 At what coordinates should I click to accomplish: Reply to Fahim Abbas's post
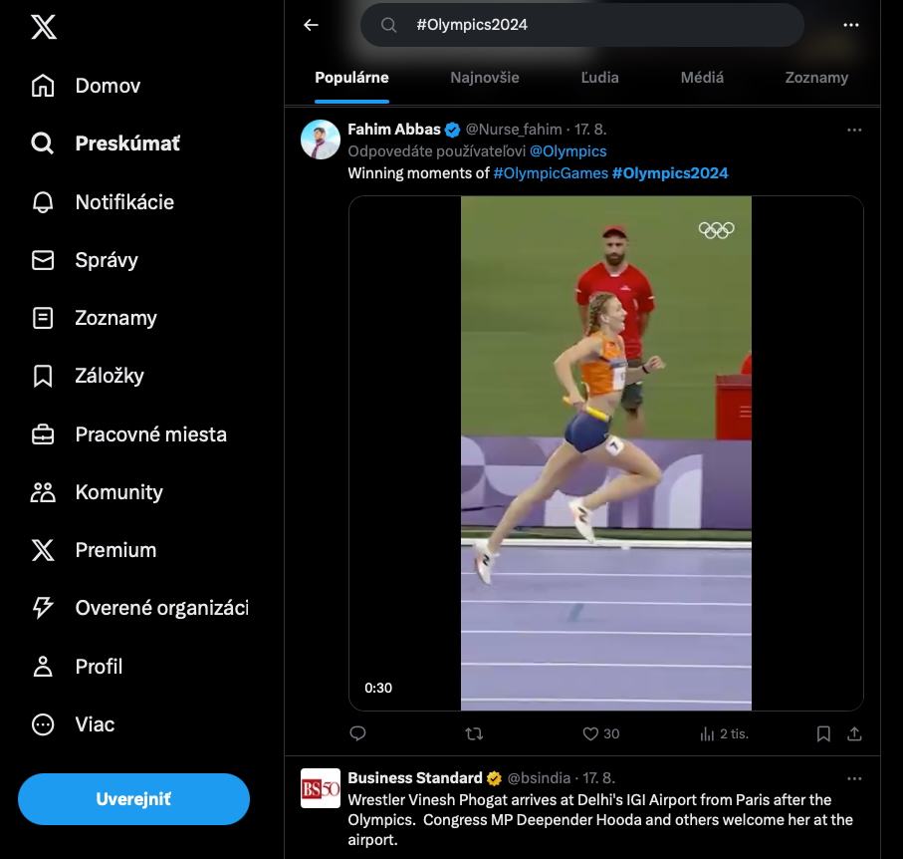(357, 733)
